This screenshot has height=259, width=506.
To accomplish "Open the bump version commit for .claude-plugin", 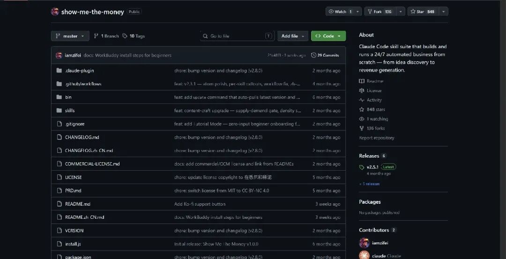I will click(218, 71).
